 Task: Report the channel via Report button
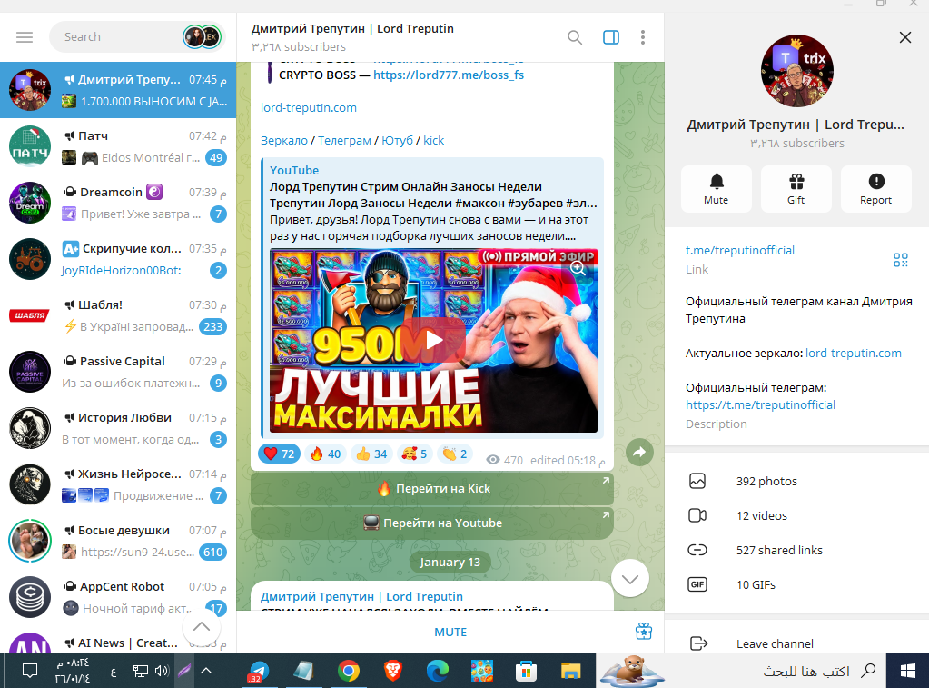875,189
